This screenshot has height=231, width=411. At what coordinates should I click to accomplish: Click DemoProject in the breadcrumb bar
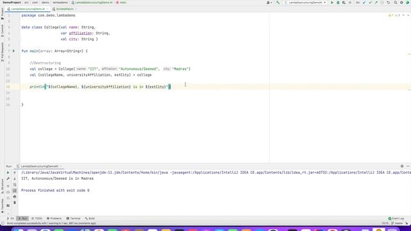click(12, 3)
